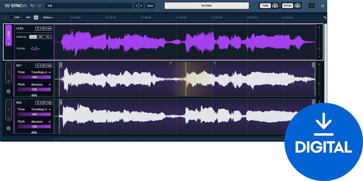Select the next preset arrow
Image resolution: width=363 pixels, height=181 pixels.
tap(141, 6)
